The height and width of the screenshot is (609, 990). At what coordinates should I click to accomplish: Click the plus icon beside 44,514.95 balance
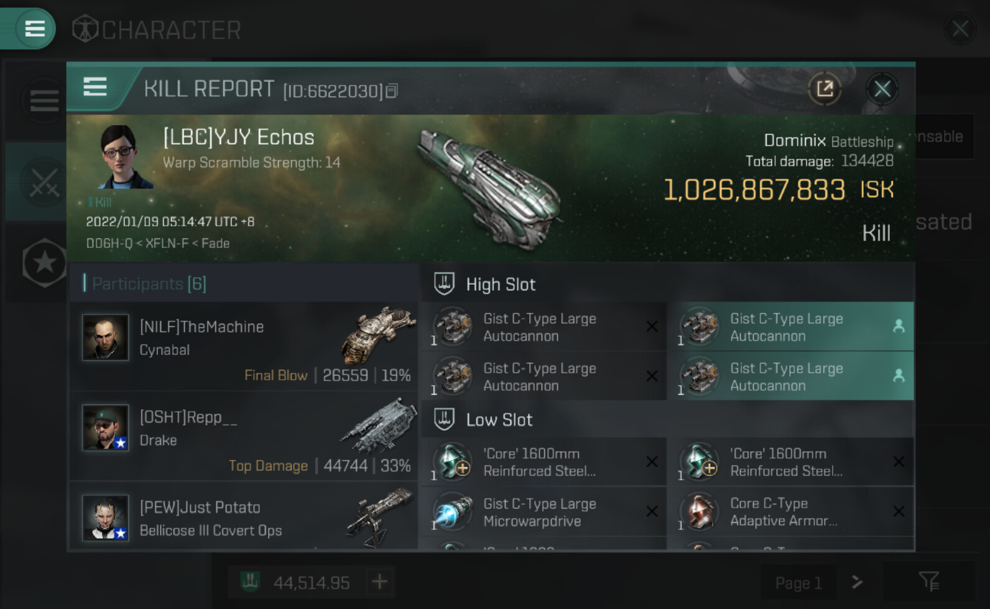coord(379,582)
